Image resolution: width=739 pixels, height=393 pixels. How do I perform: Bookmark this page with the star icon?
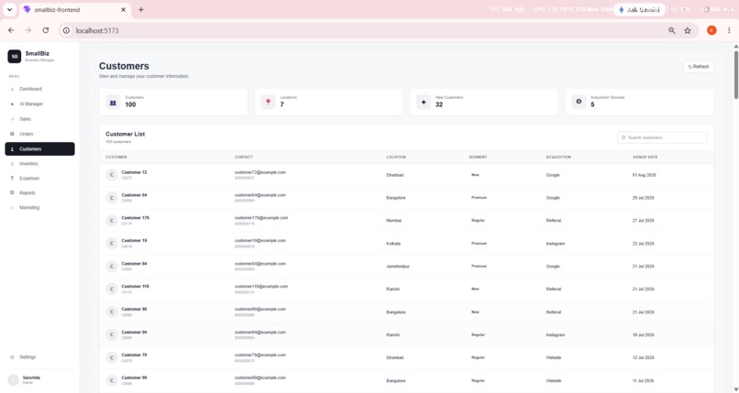pyautogui.click(x=688, y=30)
